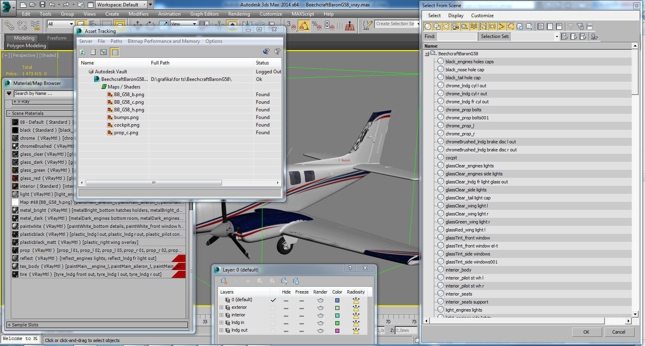The height and width of the screenshot is (346, 645).
Task: Click the Undo arrow icon in title bar
Action: (x=52, y=5)
